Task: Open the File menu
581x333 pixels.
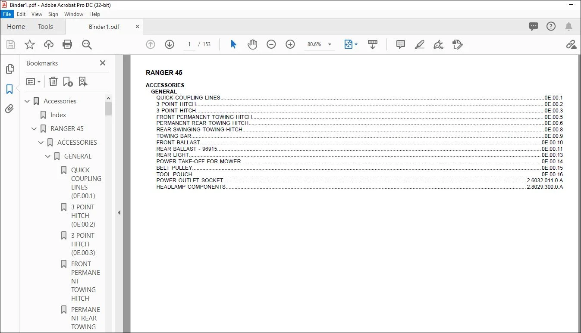Action: [7, 14]
